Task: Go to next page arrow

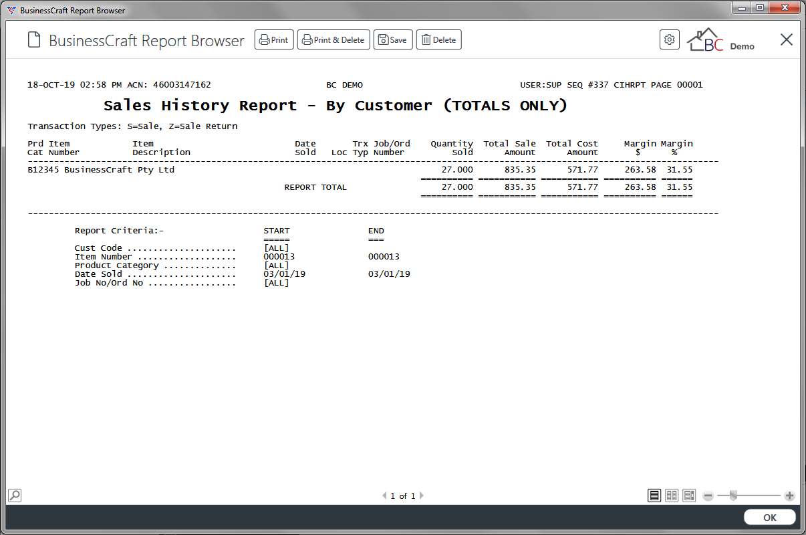Action: pyautogui.click(x=422, y=496)
